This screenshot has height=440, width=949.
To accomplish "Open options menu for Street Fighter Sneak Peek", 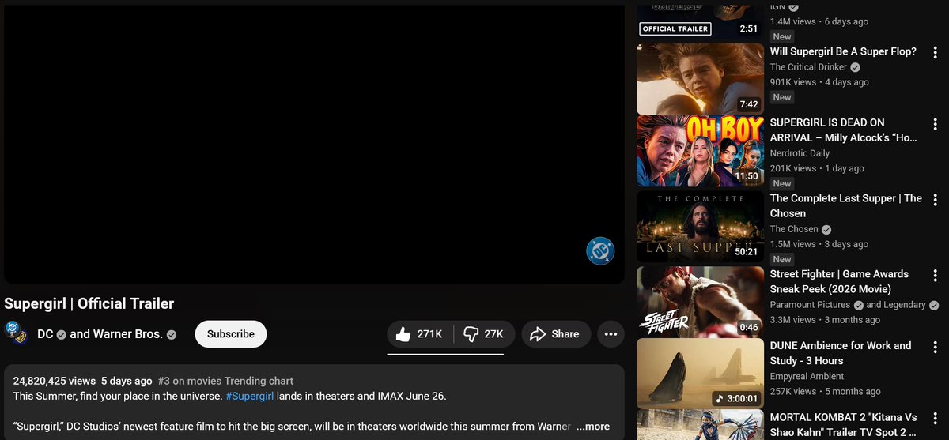I will point(936,276).
